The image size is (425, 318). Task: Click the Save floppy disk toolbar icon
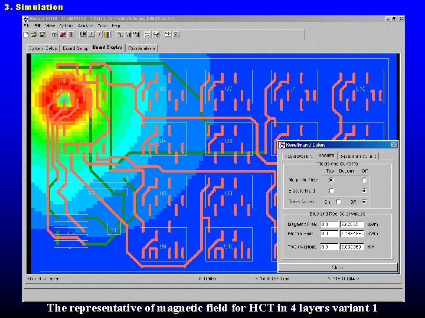click(42, 35)
